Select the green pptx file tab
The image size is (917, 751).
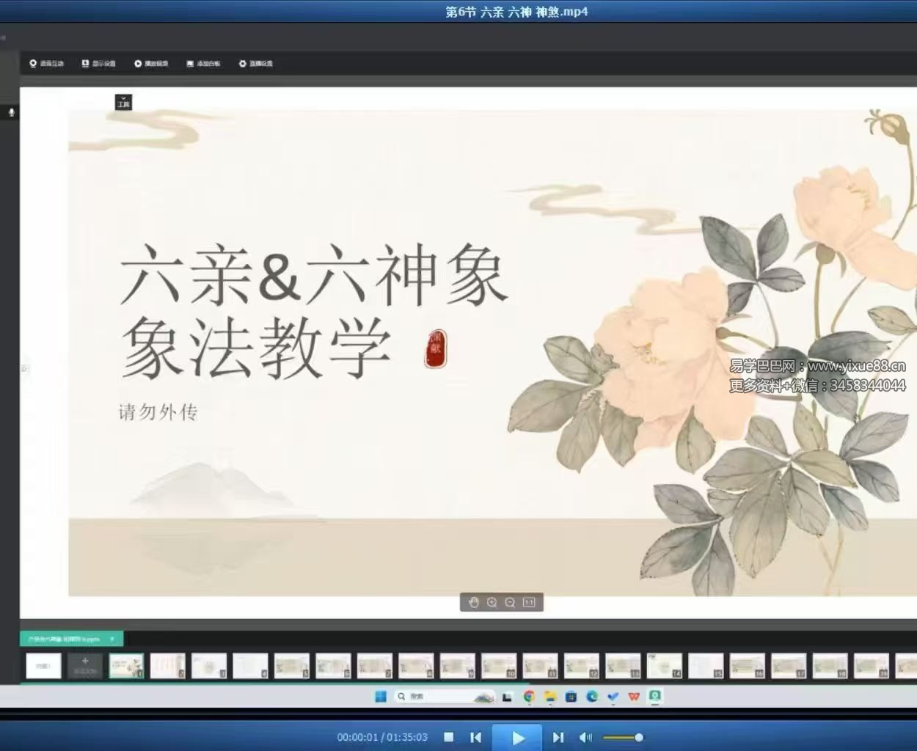click(x=71, y=639)
